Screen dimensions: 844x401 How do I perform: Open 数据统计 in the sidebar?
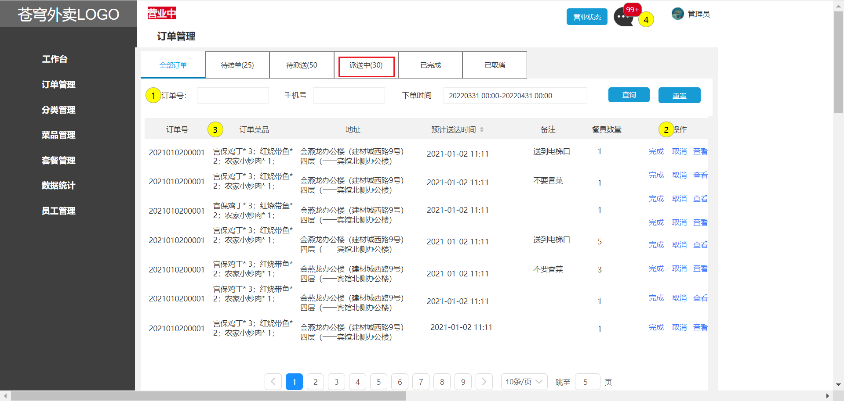pyautogui.click(x=58, y=186)
